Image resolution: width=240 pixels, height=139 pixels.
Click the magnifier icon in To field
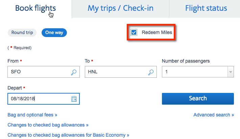point(151,72)
